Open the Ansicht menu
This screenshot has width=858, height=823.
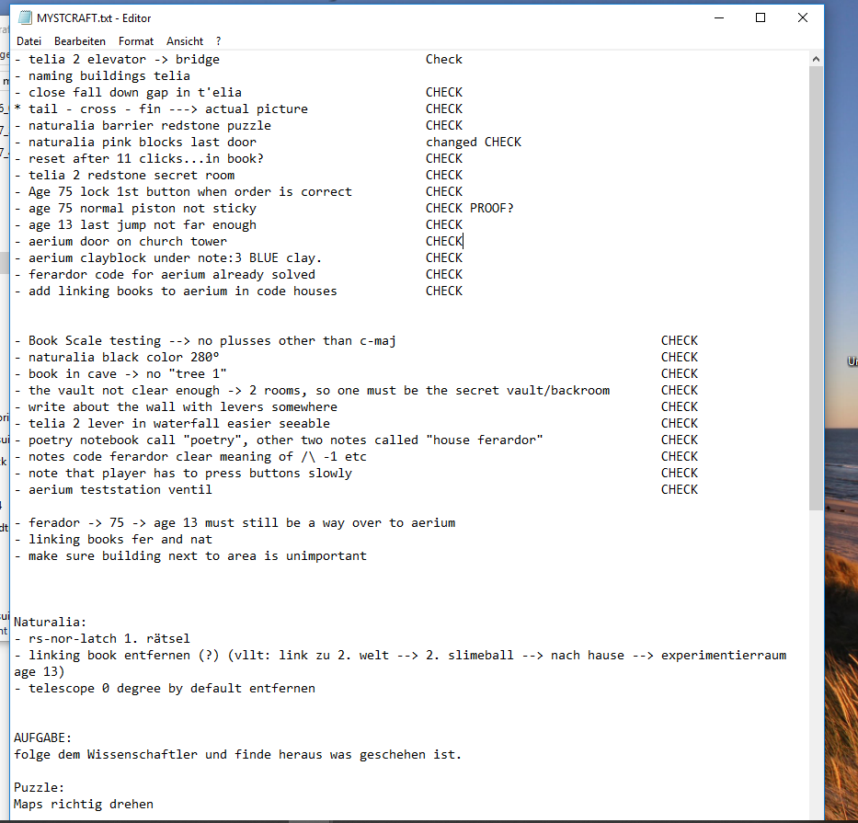pos(185,41)
